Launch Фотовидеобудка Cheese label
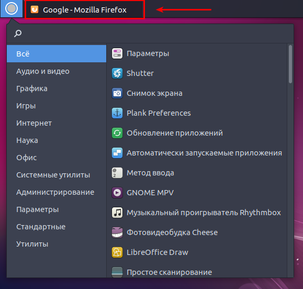 172,232
